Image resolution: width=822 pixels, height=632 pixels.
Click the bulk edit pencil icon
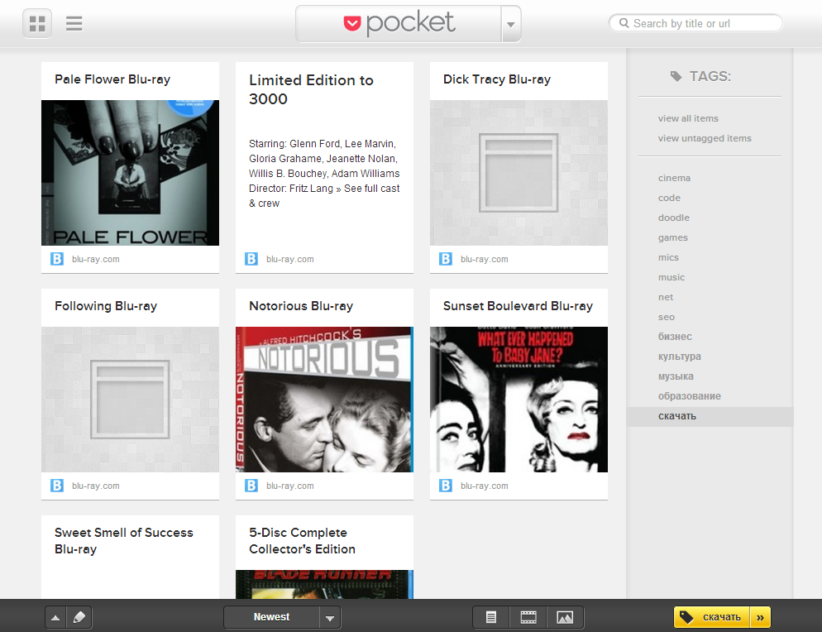click(79, 617)
